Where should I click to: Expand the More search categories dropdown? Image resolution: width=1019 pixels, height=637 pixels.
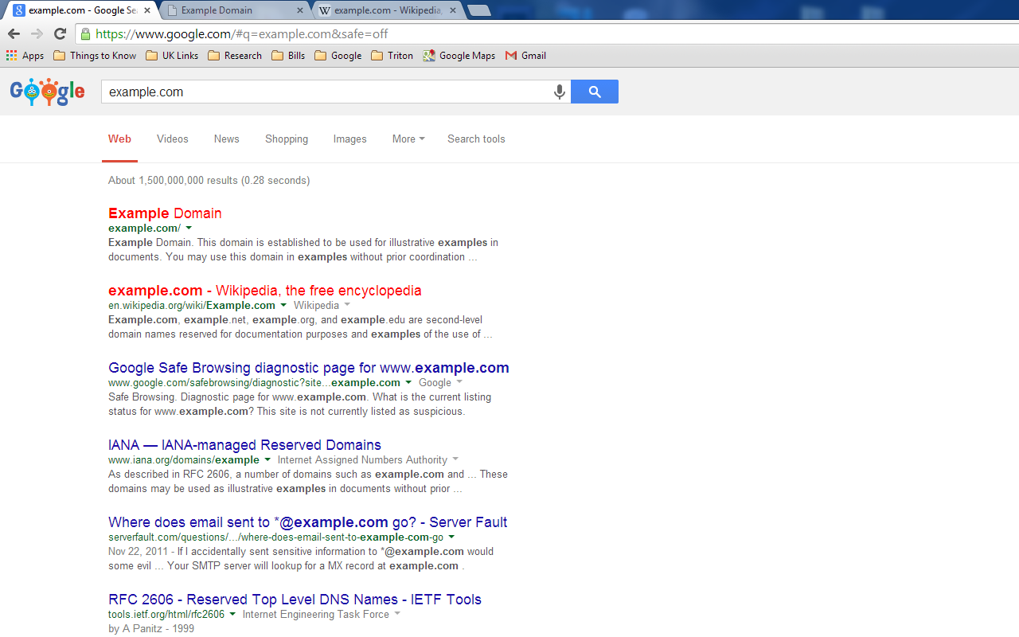(x=408, y=139)
